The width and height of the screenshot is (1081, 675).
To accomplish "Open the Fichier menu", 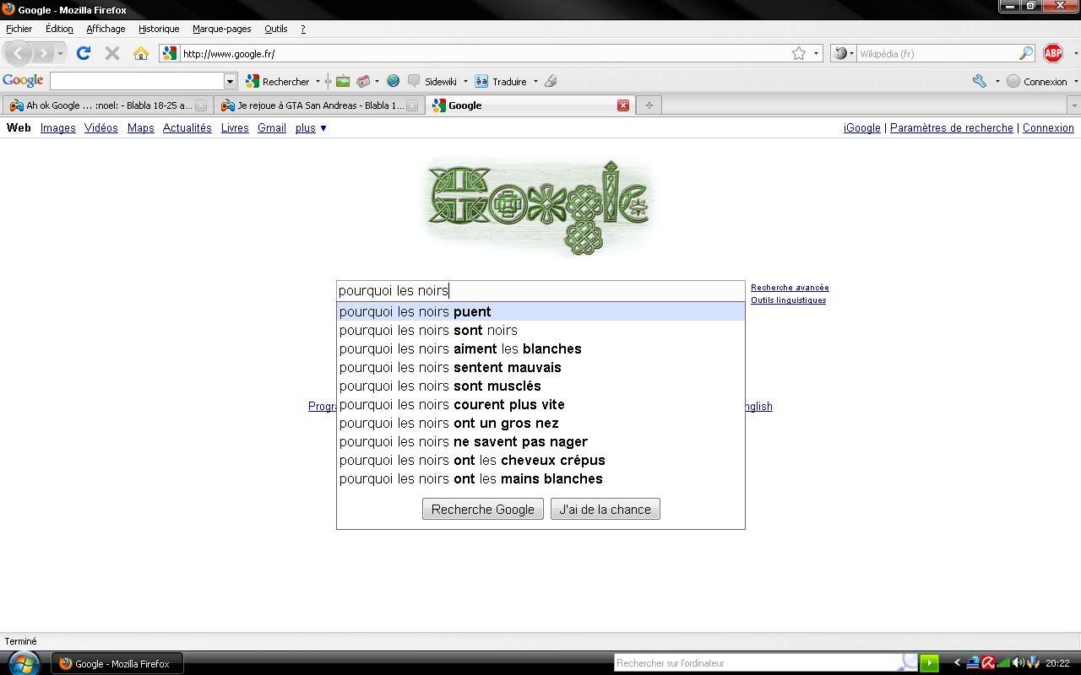I will 19,29.
